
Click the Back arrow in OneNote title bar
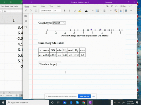pos(26,2)
